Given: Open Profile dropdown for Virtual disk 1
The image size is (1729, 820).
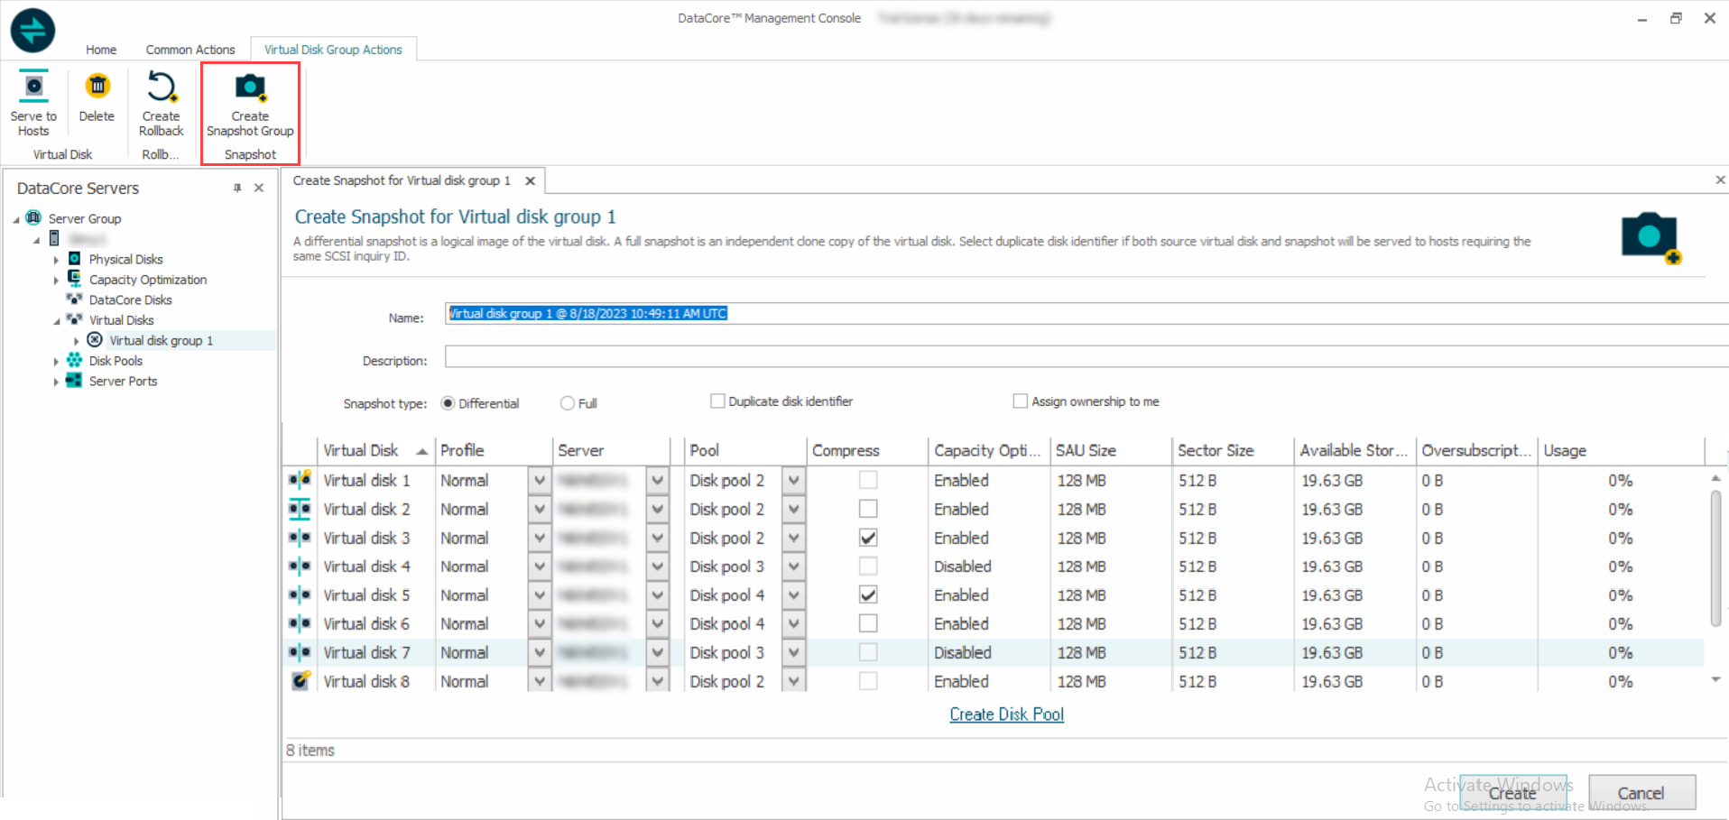Looking at the screenshot, I should (540, 480).
